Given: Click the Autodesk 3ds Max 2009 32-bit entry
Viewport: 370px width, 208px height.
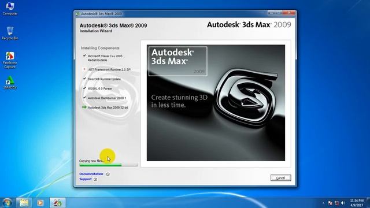Looking at the screenshot, I should [108, 107].
